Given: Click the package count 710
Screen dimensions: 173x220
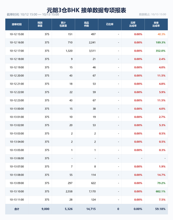Looking at the screenshot, I should pyautogui.click(x=70, y=43).
